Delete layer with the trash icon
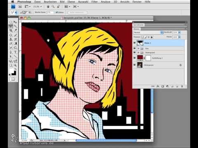The height and width of the screenshot is (148, 198). (x=182, y=86)
